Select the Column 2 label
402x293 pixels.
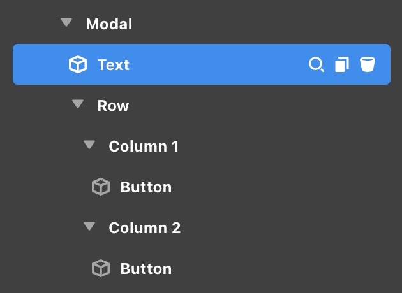coord(144,228)
